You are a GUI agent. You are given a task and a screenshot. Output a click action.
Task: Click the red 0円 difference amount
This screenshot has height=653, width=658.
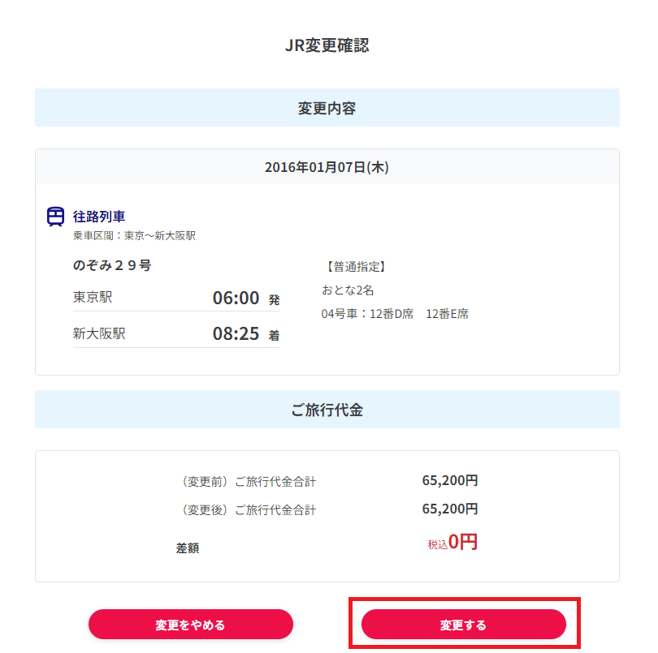462,542
